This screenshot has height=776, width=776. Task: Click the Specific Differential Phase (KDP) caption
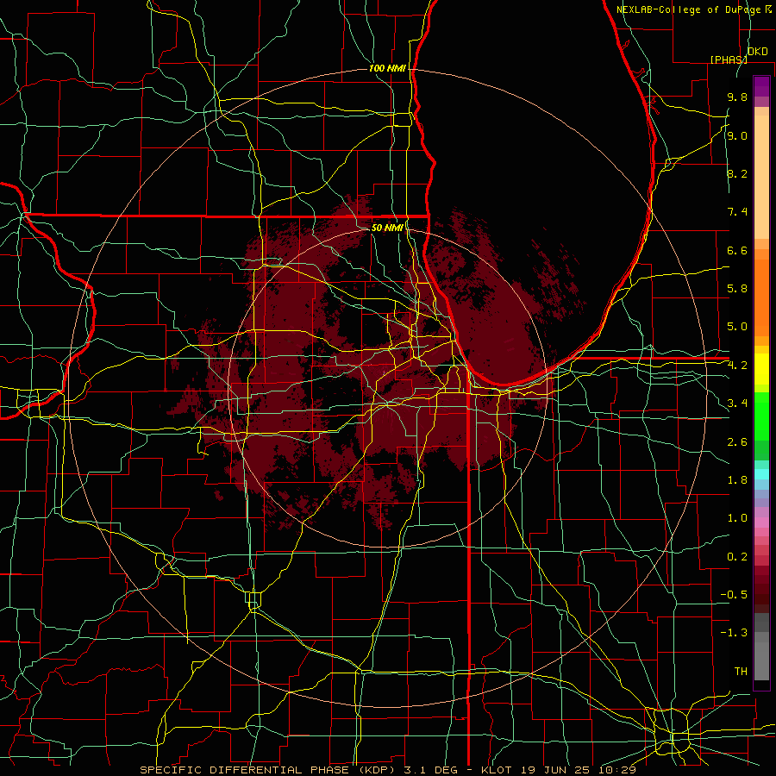266,770
